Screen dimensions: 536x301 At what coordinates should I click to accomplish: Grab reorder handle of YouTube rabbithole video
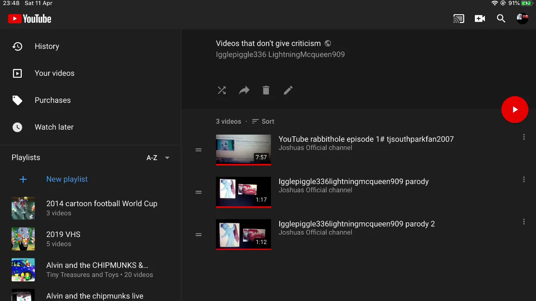click(x=198, y=150)
